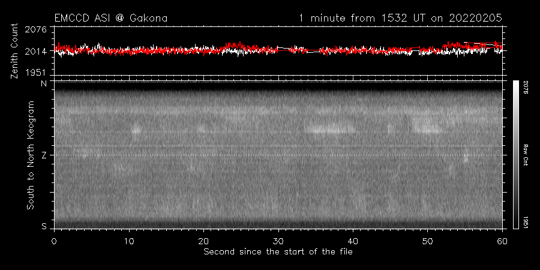Click the S label at the keogram bottom
This screenshot has height=270, width=540.
coord(44,227)
